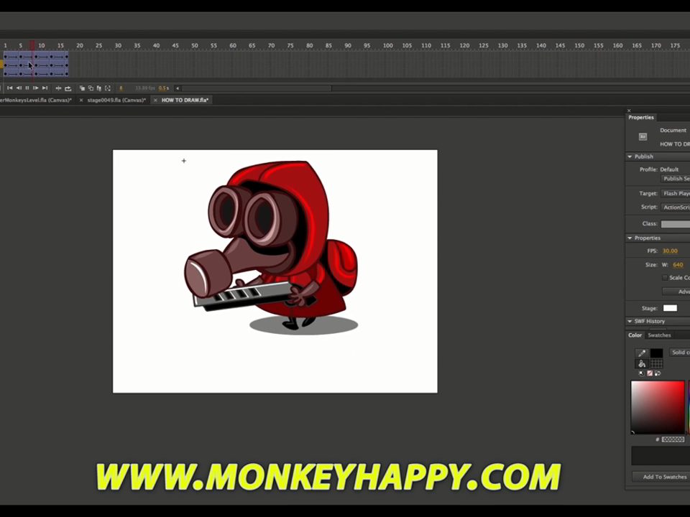The image size is (690, 517).
Task: Click the swap colors icon
Action: [658, 373]
